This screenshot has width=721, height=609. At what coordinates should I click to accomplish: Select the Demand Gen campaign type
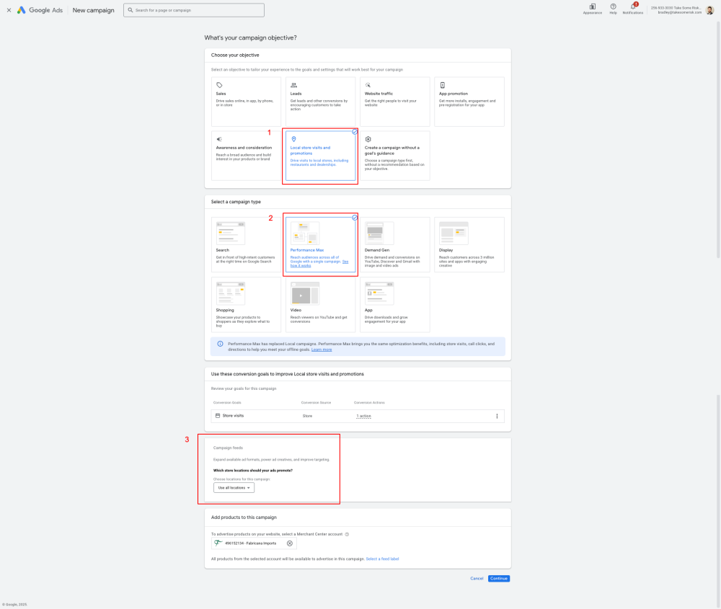395,244
